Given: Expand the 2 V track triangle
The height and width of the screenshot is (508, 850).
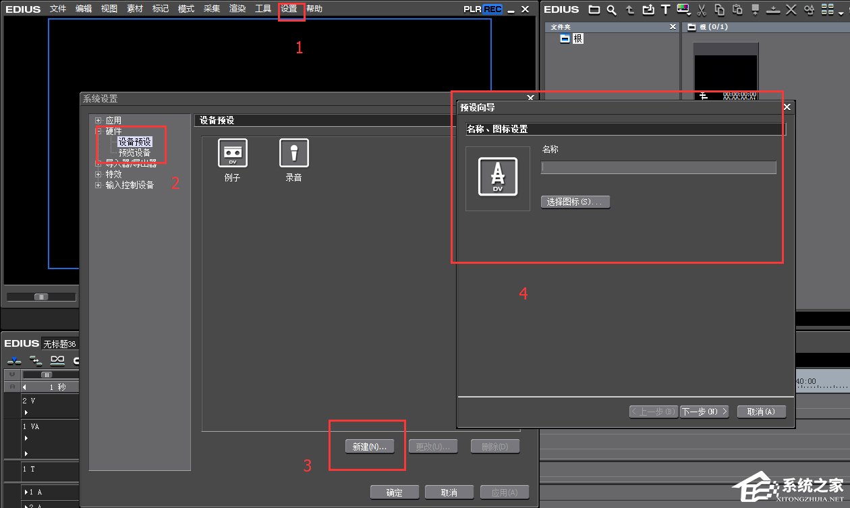Looking at the screenshot, I should tap(26, 412).
